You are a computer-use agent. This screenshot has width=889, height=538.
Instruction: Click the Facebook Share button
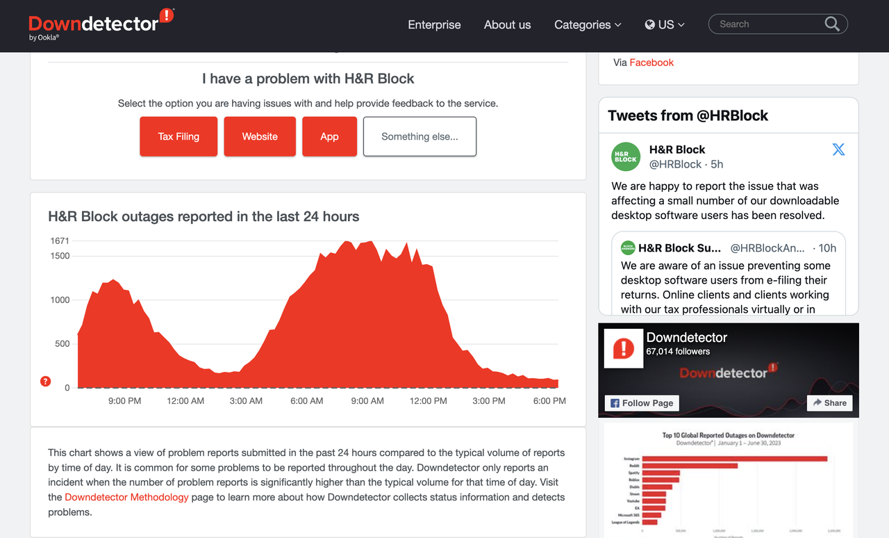829,403
